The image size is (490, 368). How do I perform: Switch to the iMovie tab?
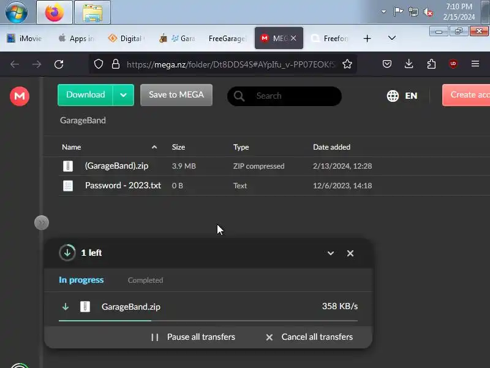click(24, 38)
